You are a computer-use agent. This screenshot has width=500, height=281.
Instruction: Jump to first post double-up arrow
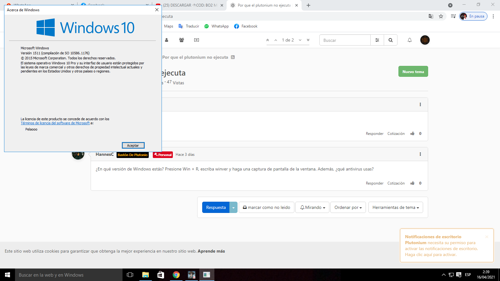[267, 40]
